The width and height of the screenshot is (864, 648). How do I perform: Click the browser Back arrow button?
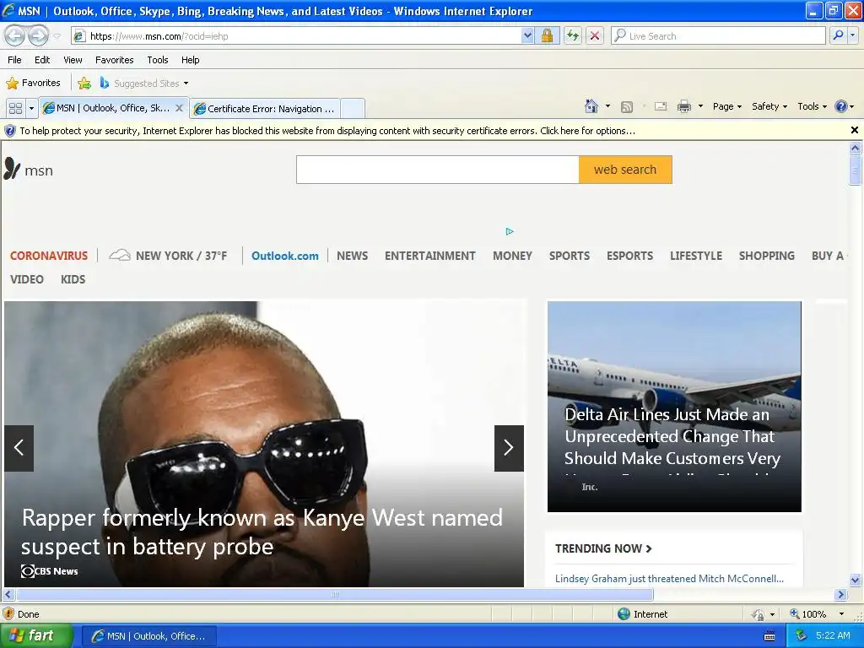tap(15, 35)
